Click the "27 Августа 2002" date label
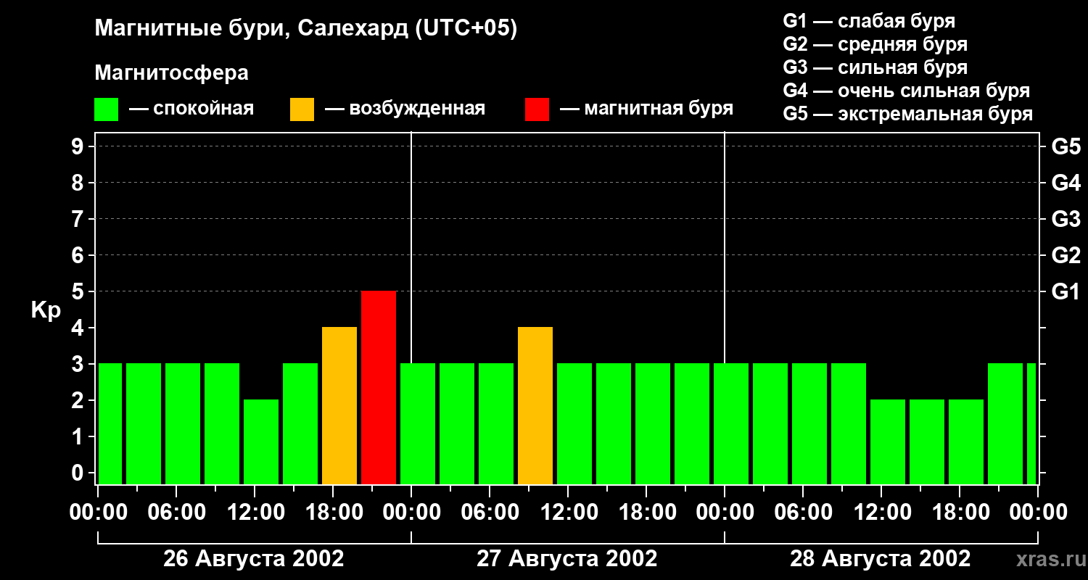Viewport: 1088px width, 580px height. 567,559
